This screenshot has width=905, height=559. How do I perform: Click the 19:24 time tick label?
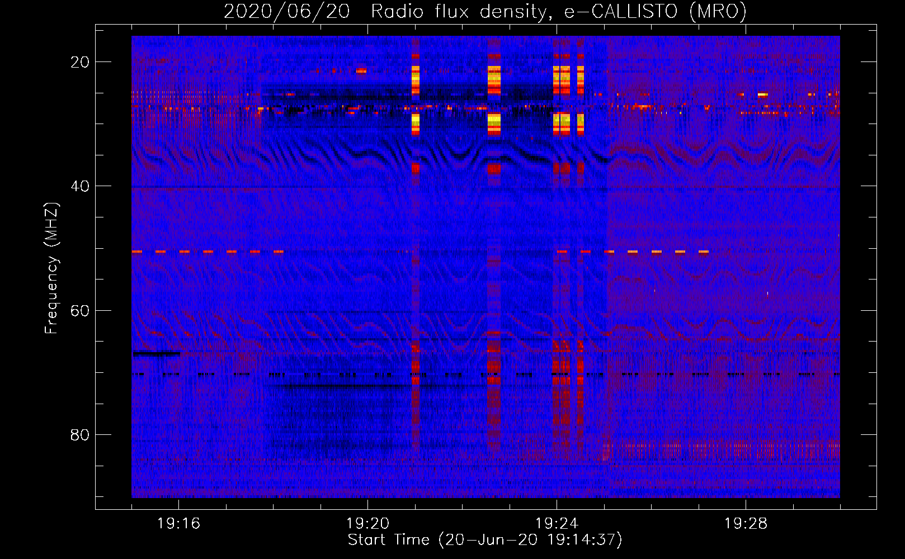click(x=557, y=524)
